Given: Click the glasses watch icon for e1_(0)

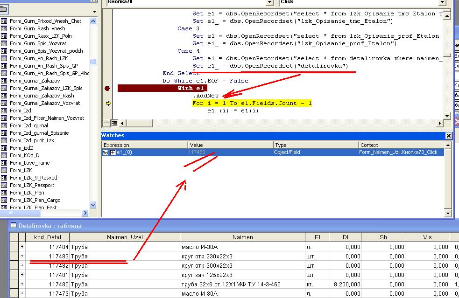Looking at the screenshot, I should [106, 152].
